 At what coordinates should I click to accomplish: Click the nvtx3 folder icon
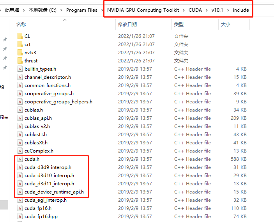pos(20,52)
